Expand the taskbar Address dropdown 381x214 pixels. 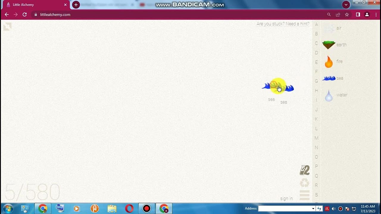(313, 209)
